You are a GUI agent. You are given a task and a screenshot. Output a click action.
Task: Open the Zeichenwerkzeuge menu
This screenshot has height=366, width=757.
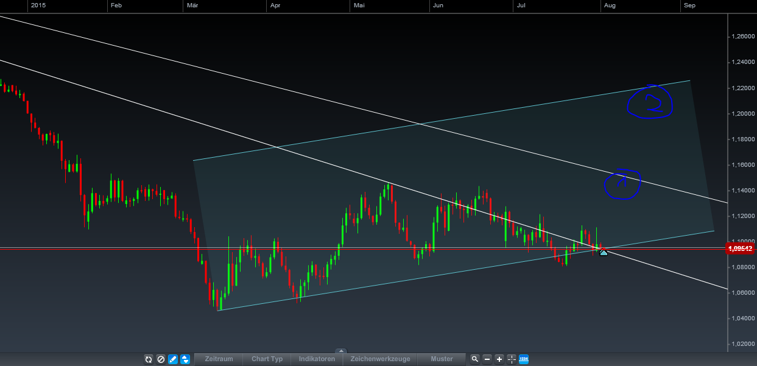pyautogui.click(x=381, y=359)
